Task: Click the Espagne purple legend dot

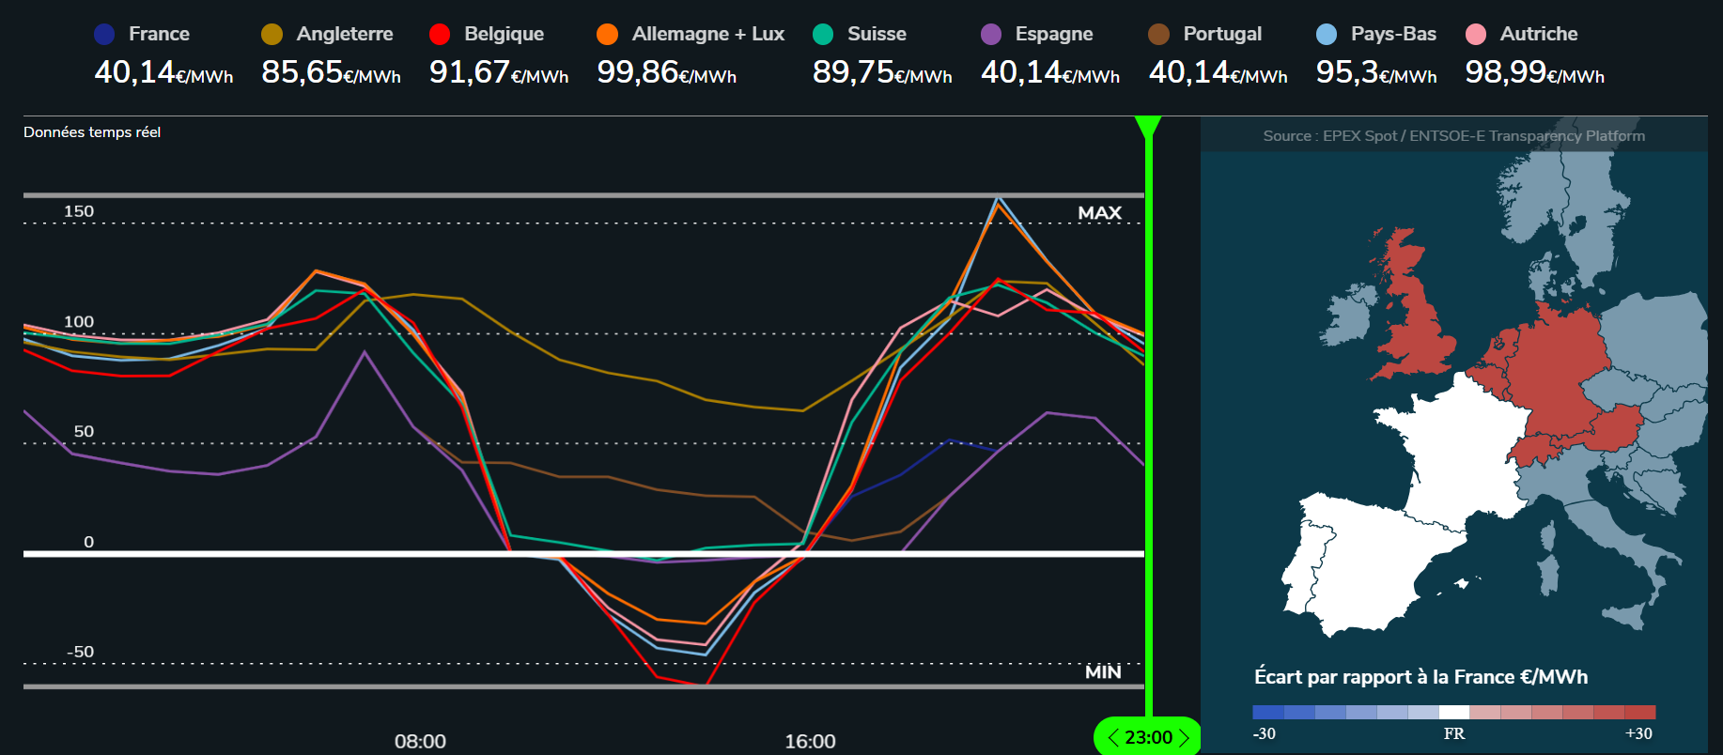Action: coord(991,34)
